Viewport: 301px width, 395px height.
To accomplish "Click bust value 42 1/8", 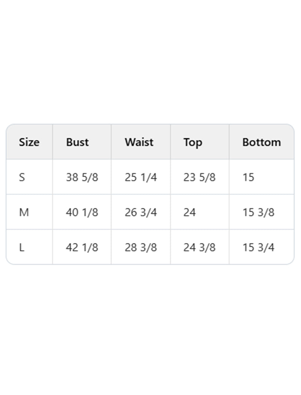I will pos(82,248).
